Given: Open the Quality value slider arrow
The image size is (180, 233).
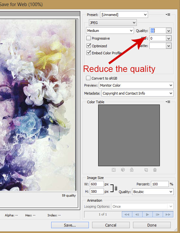Looking at the screenshot, I should [168, 31].
